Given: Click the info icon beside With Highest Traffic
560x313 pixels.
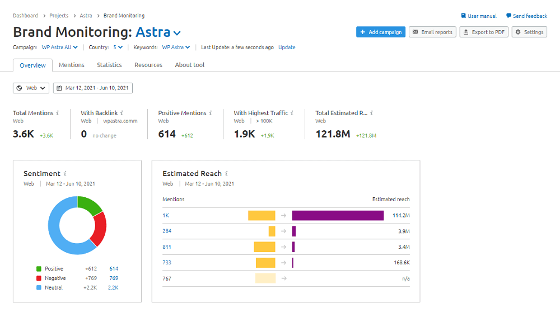Looking at the screenshot, I should click(292, 113).
